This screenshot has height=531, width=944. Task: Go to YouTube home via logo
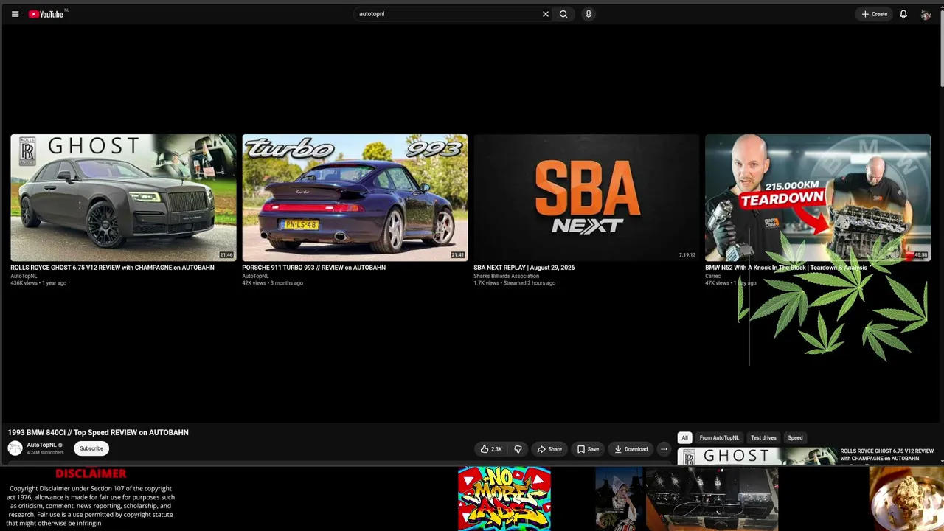pyautogui.click(x=46, y=14)
